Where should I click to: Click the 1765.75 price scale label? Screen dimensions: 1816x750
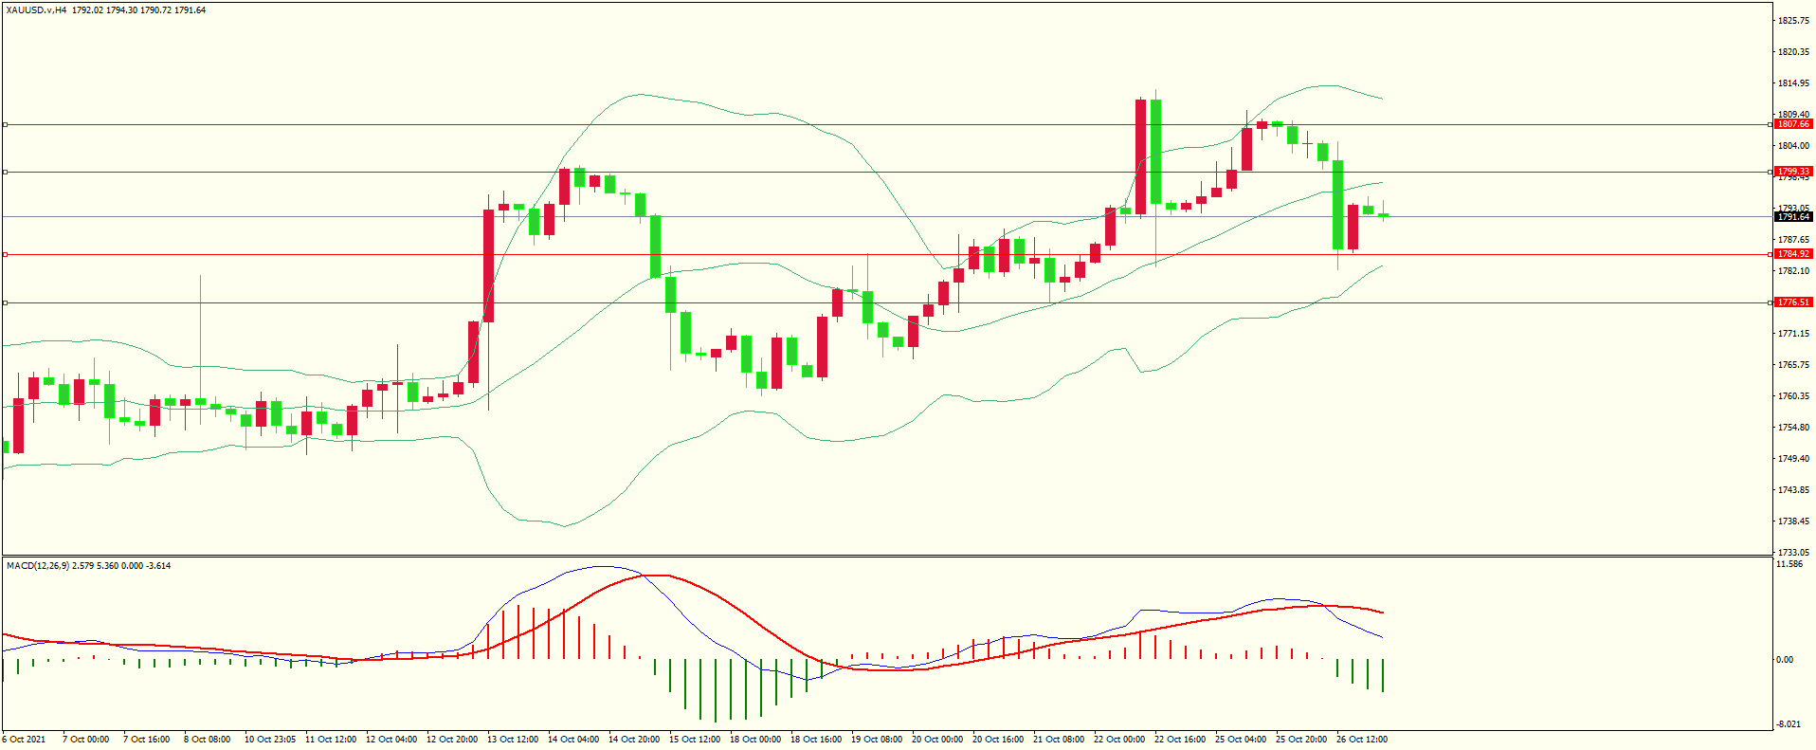click(1793, 365)
